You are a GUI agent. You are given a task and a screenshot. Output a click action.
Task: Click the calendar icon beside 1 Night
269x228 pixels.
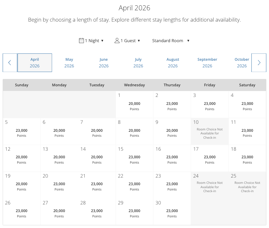(81, 40)
